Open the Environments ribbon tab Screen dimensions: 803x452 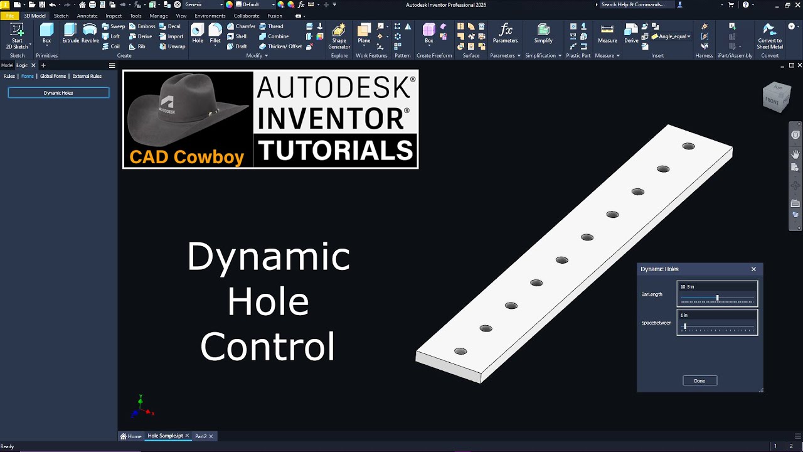pos(210,16)
